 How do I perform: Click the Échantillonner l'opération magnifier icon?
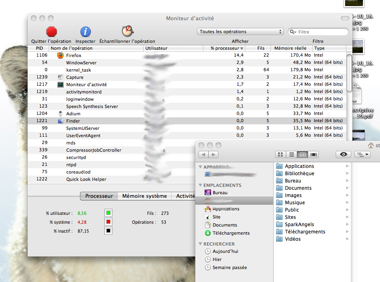[127, 31]
